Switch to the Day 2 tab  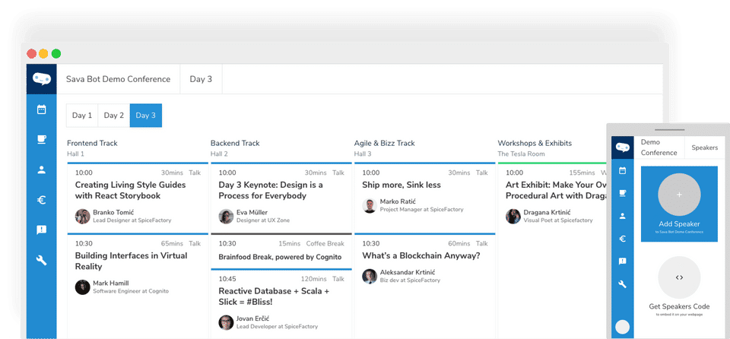tap(114, 116)
